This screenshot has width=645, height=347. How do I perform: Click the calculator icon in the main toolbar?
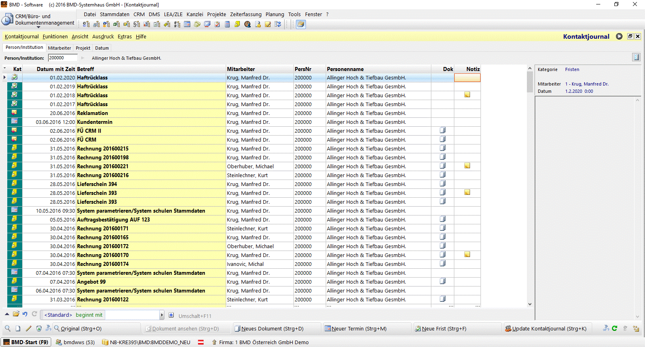(x=227, y=24)
